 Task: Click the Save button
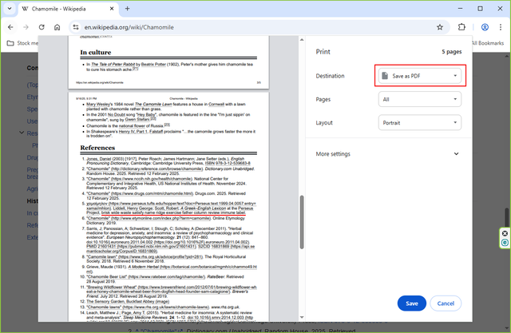(412, 303)
